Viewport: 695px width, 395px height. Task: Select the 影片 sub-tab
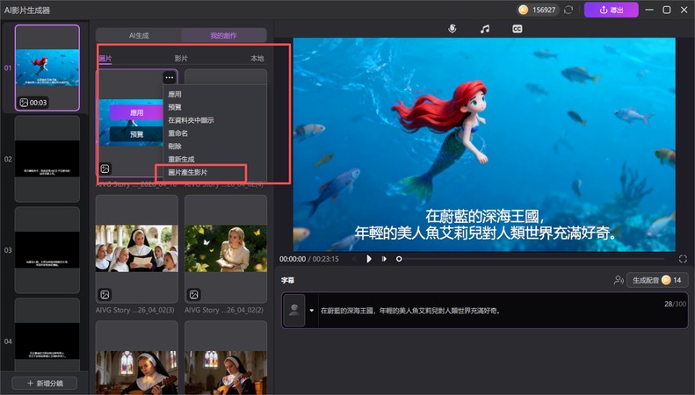click(x=181, y=59)
